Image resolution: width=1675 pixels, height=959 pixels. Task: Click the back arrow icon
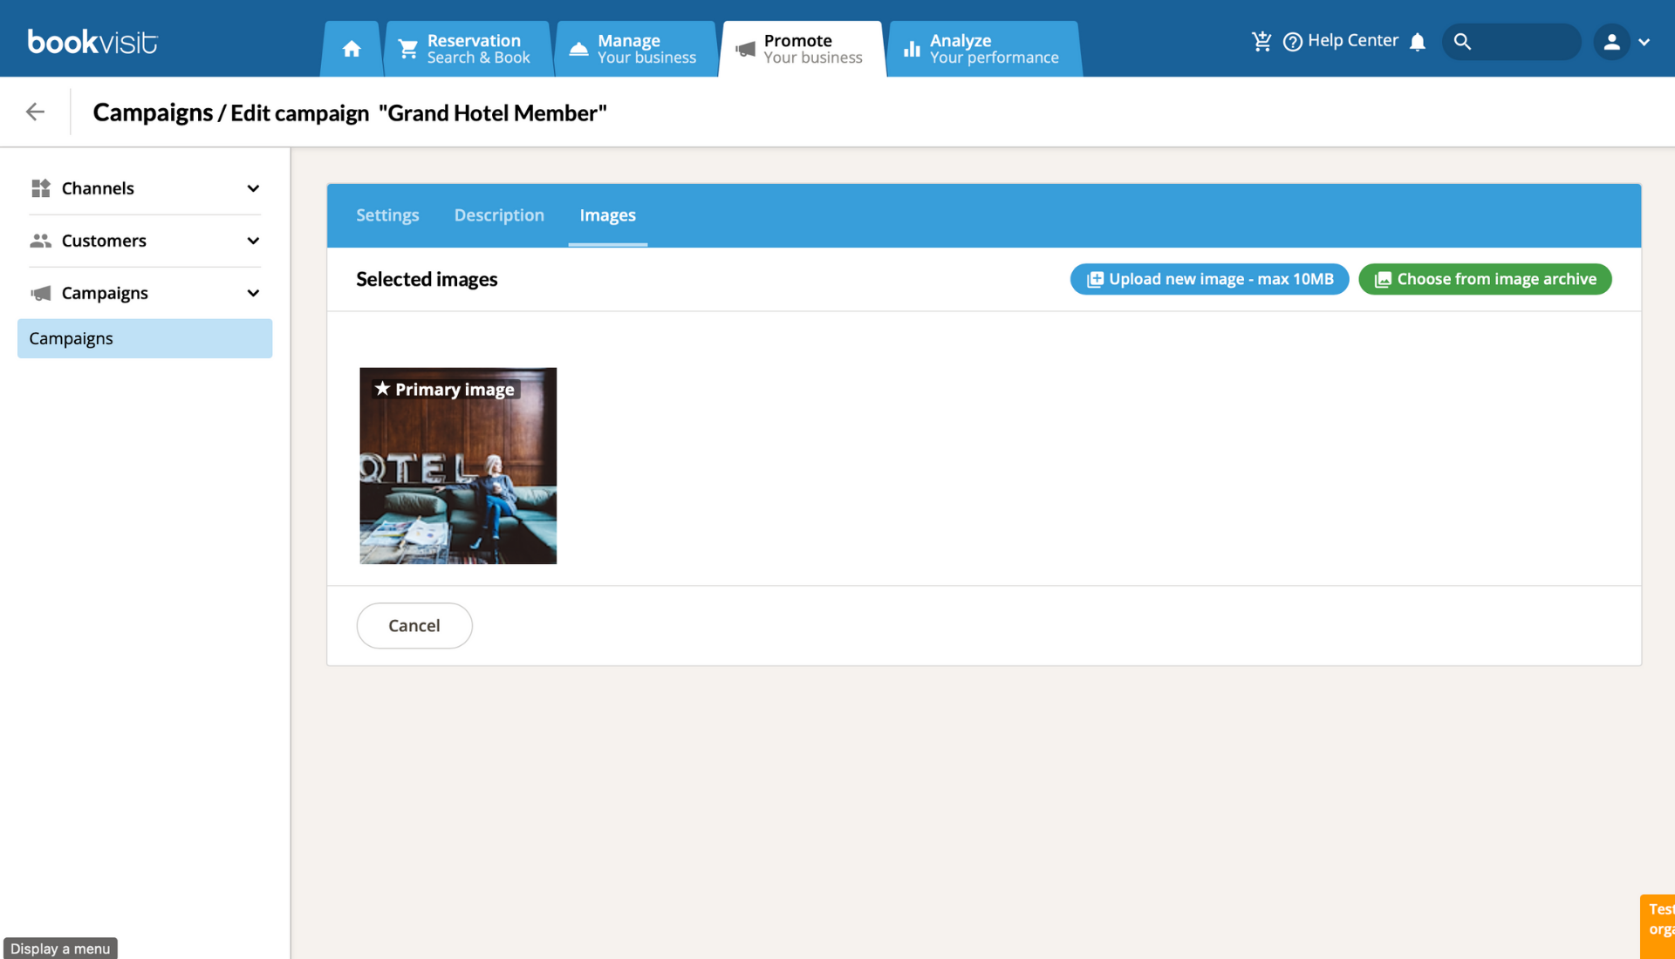point(35,112)
